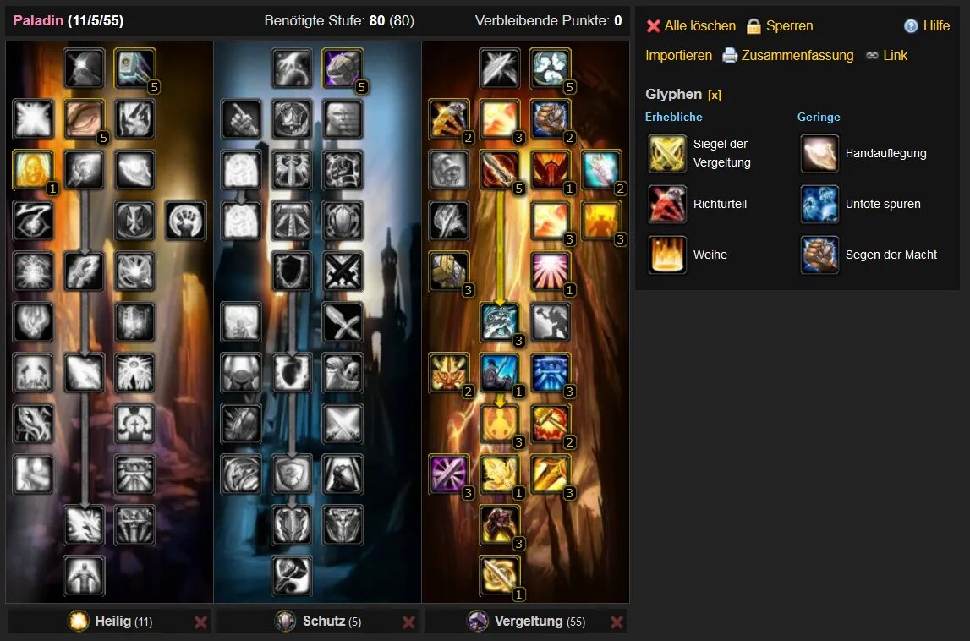This screenshot has width=970, height=641.
Task: Click the printer icon next to Zusammenfassung
Action: click(730, 56)
